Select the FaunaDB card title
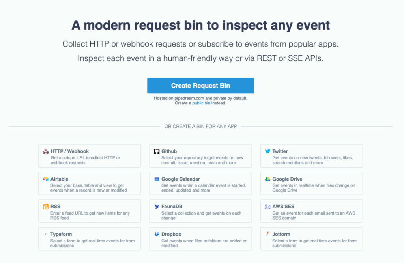 click(172, 207)
